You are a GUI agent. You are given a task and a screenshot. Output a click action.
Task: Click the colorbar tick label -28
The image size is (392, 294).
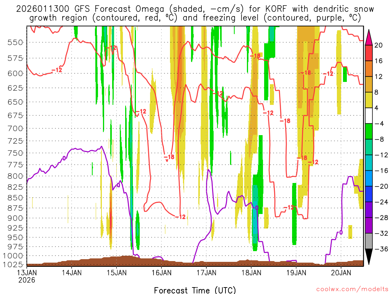381,217
